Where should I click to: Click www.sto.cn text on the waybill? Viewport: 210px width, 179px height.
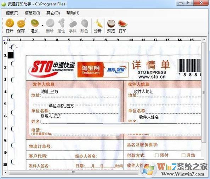tap(152, 77)
